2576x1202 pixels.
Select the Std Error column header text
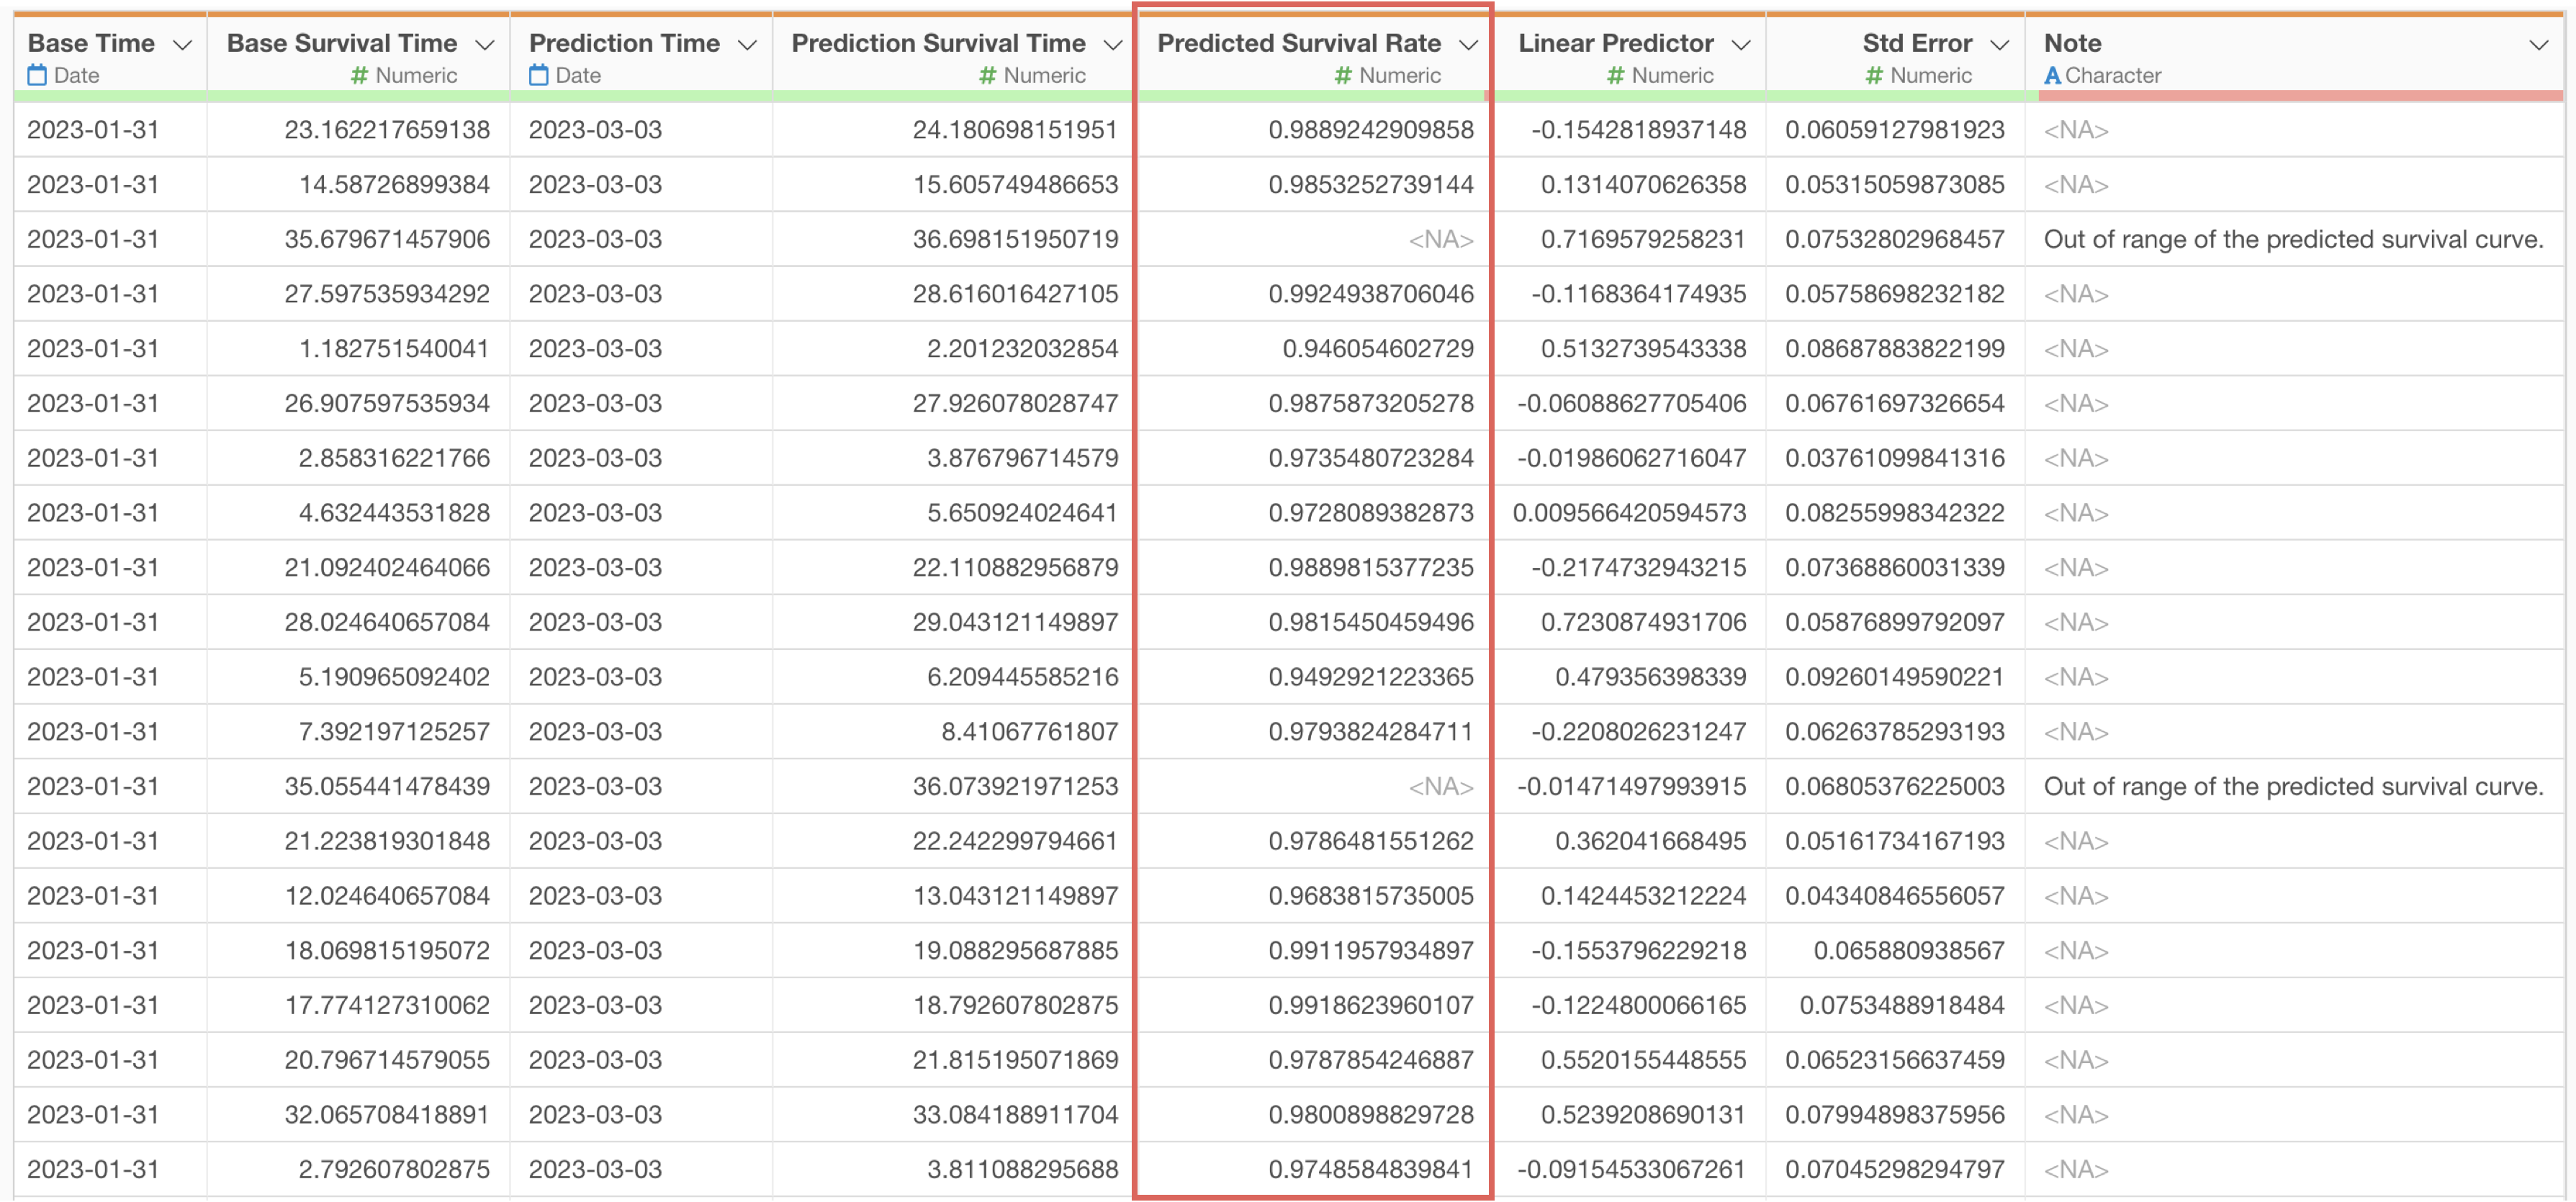[x=1917, y=43]
